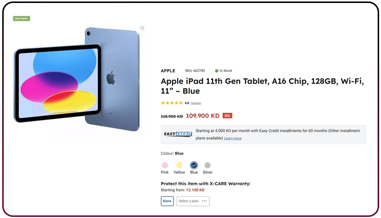Open the APPLE brand link
Viewport: 381px width, 218px height.
pyautogui.click(x=168, y=71)
